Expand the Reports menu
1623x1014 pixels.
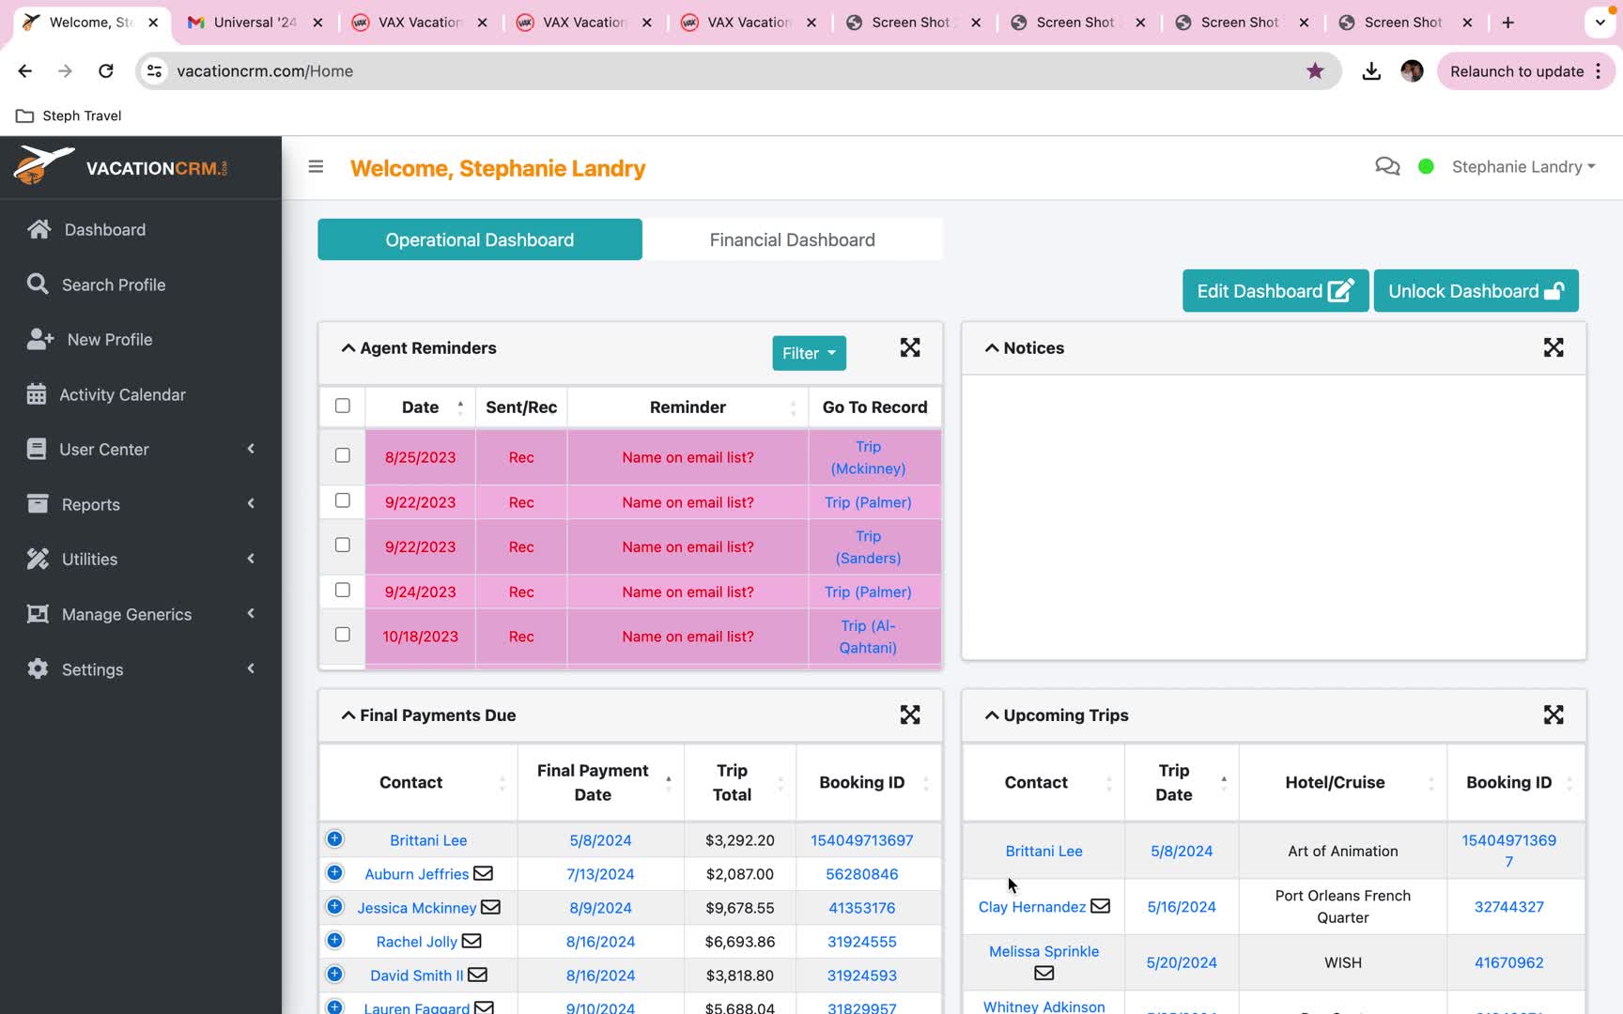[141, 504]
